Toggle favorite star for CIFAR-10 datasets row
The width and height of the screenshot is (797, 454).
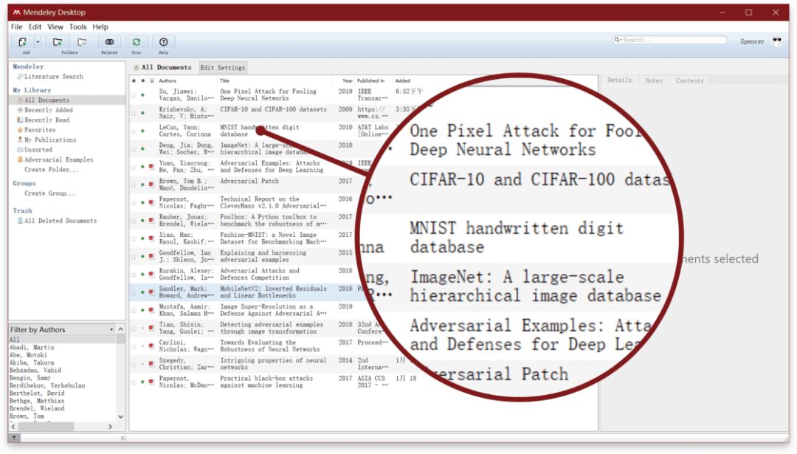click(134, 113)
